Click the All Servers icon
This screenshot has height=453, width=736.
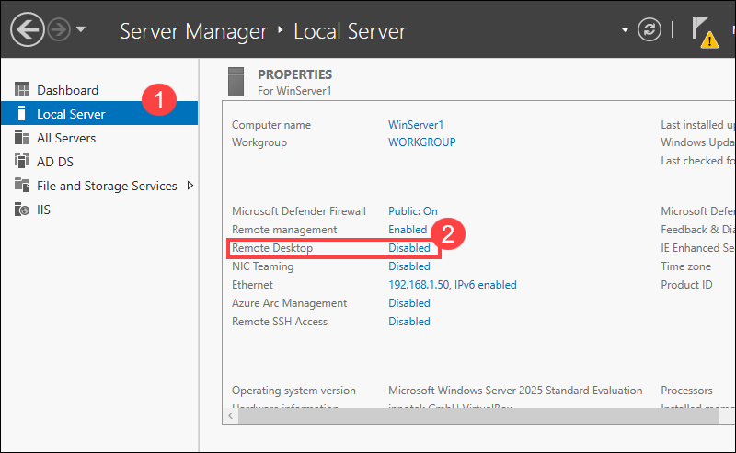point(22,138)
